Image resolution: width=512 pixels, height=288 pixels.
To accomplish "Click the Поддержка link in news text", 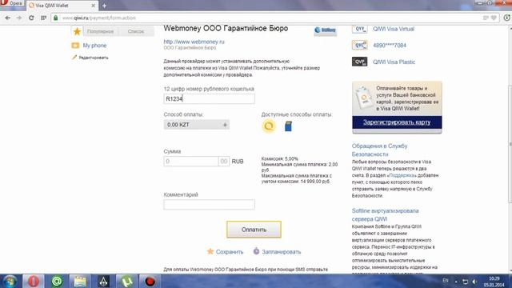I will click(402, 175).
